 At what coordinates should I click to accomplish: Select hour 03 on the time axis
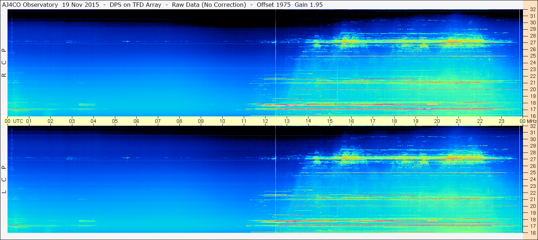pyautogui.click(x=72, y=121)
